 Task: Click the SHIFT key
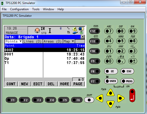(89, 100)
